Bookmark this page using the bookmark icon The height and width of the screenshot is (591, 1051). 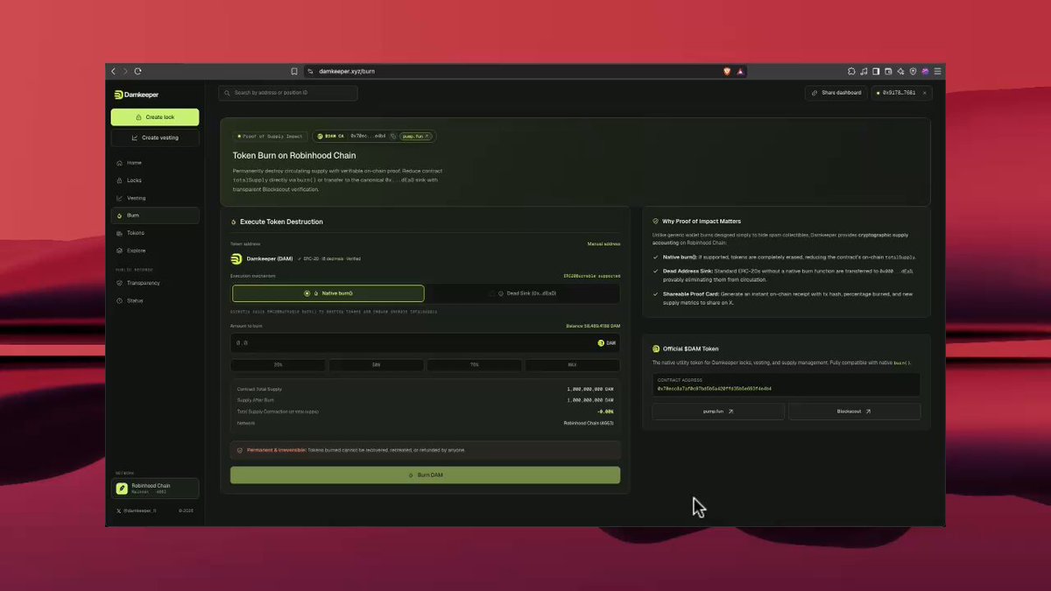[x=294, y=71]
